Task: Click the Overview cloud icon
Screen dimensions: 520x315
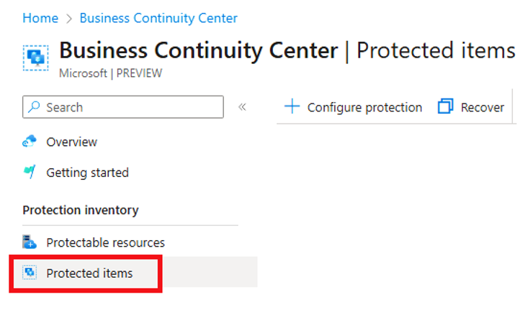Action: [x=30, y=142]
